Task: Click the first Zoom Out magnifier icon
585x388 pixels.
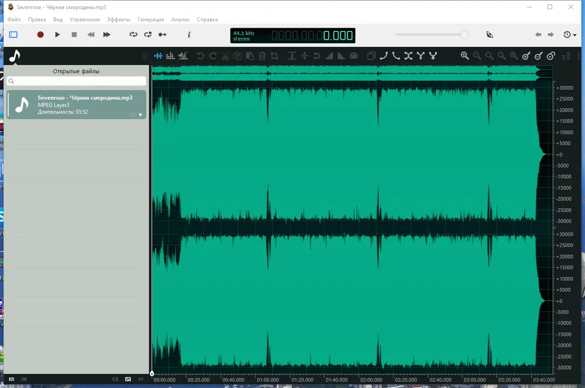Action: coord(477,56)
